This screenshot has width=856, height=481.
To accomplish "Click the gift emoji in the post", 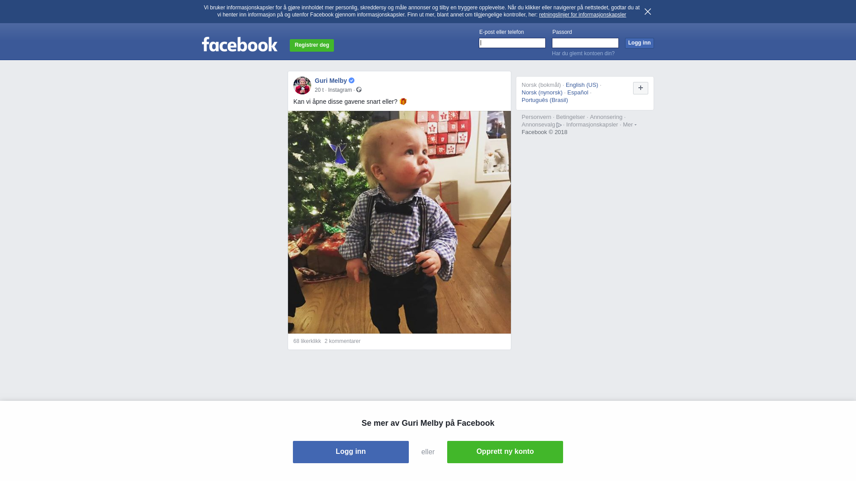I will tap(403, 102).
